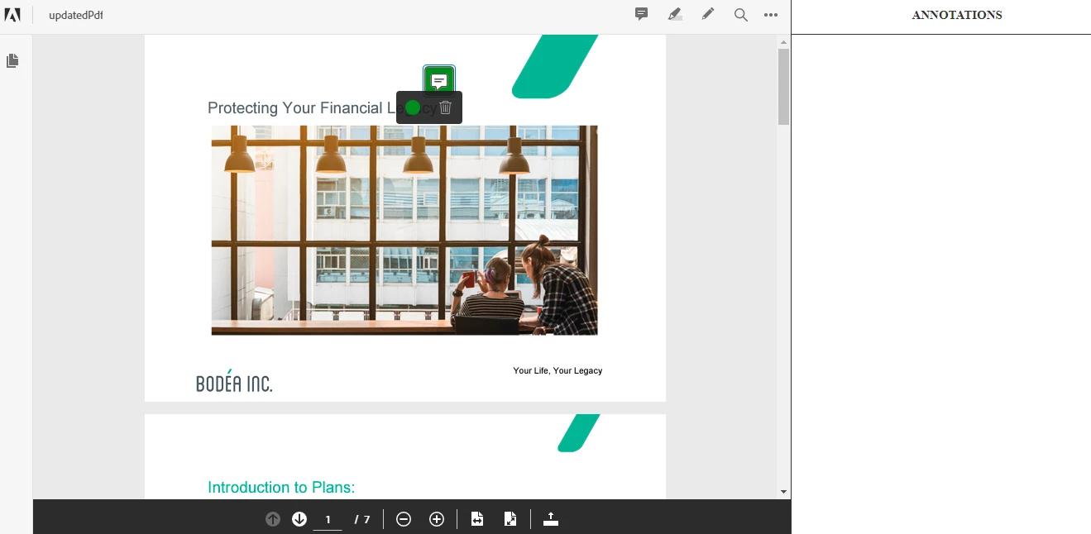Delete the annotation with trash icon
This screenshot has height=534, width=1091.
point(446,107)
